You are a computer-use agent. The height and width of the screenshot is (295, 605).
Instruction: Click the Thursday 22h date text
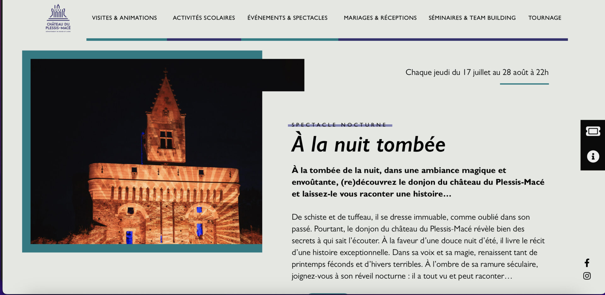[x=477, y=72]
